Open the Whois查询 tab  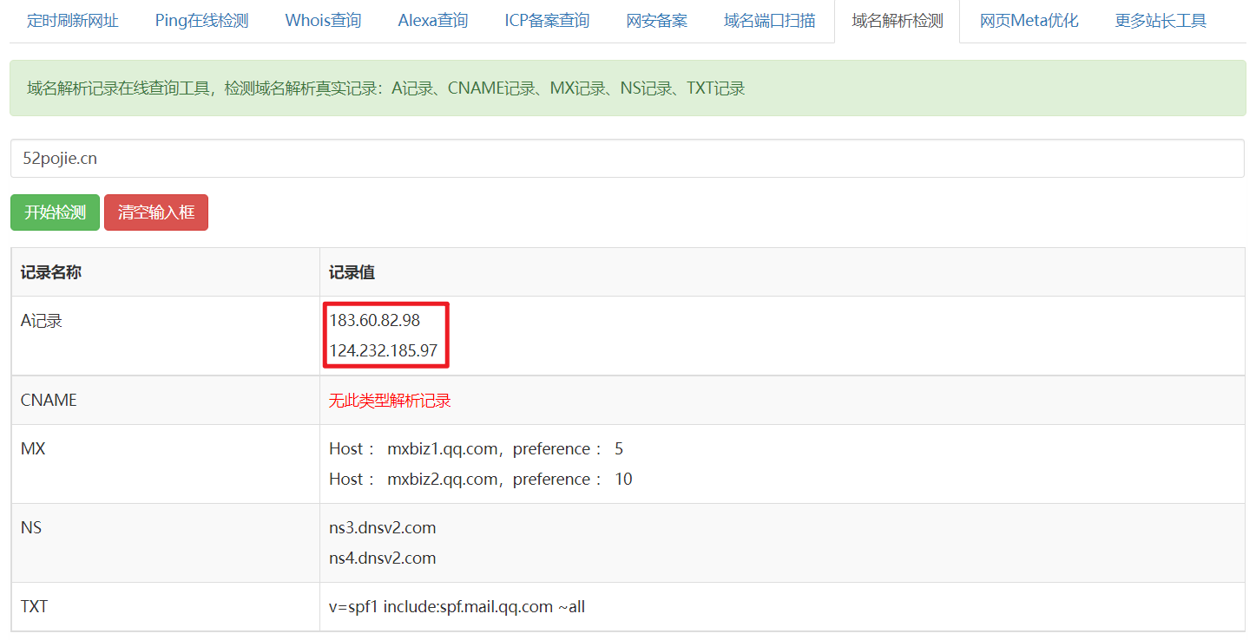[323, 21]
